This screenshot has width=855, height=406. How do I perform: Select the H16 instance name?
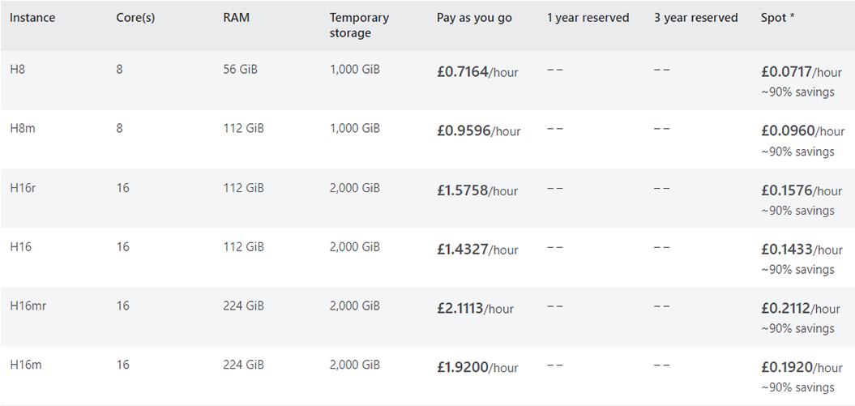pyautogui.click(x=20, y=246)
